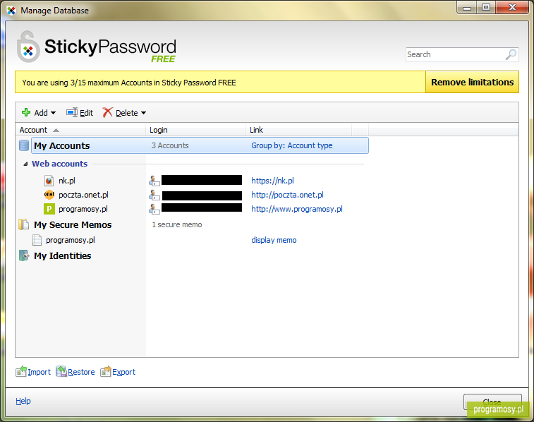Click the Login column header
The image size is (534, 422).
[196, 130]
